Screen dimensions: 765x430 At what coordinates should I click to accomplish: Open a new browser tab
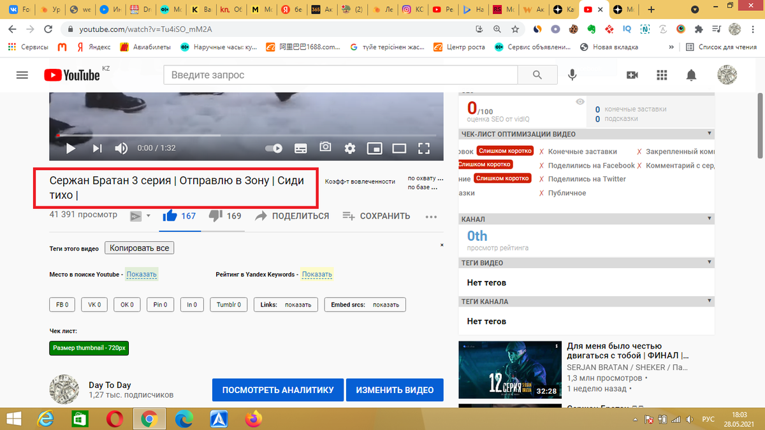(x=651, y=10)
